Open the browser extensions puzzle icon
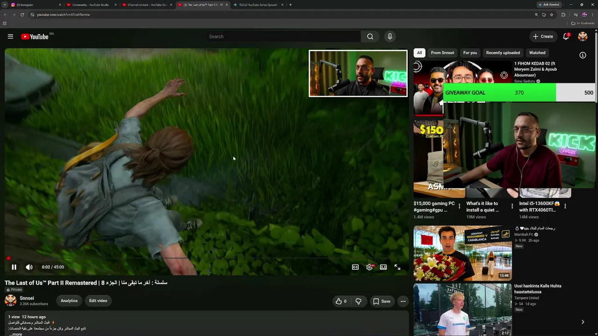Viewport: 598px width, 336px height. (x=563, y=14)
